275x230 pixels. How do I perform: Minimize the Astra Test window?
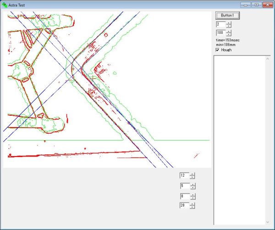[x=246, y=5]
